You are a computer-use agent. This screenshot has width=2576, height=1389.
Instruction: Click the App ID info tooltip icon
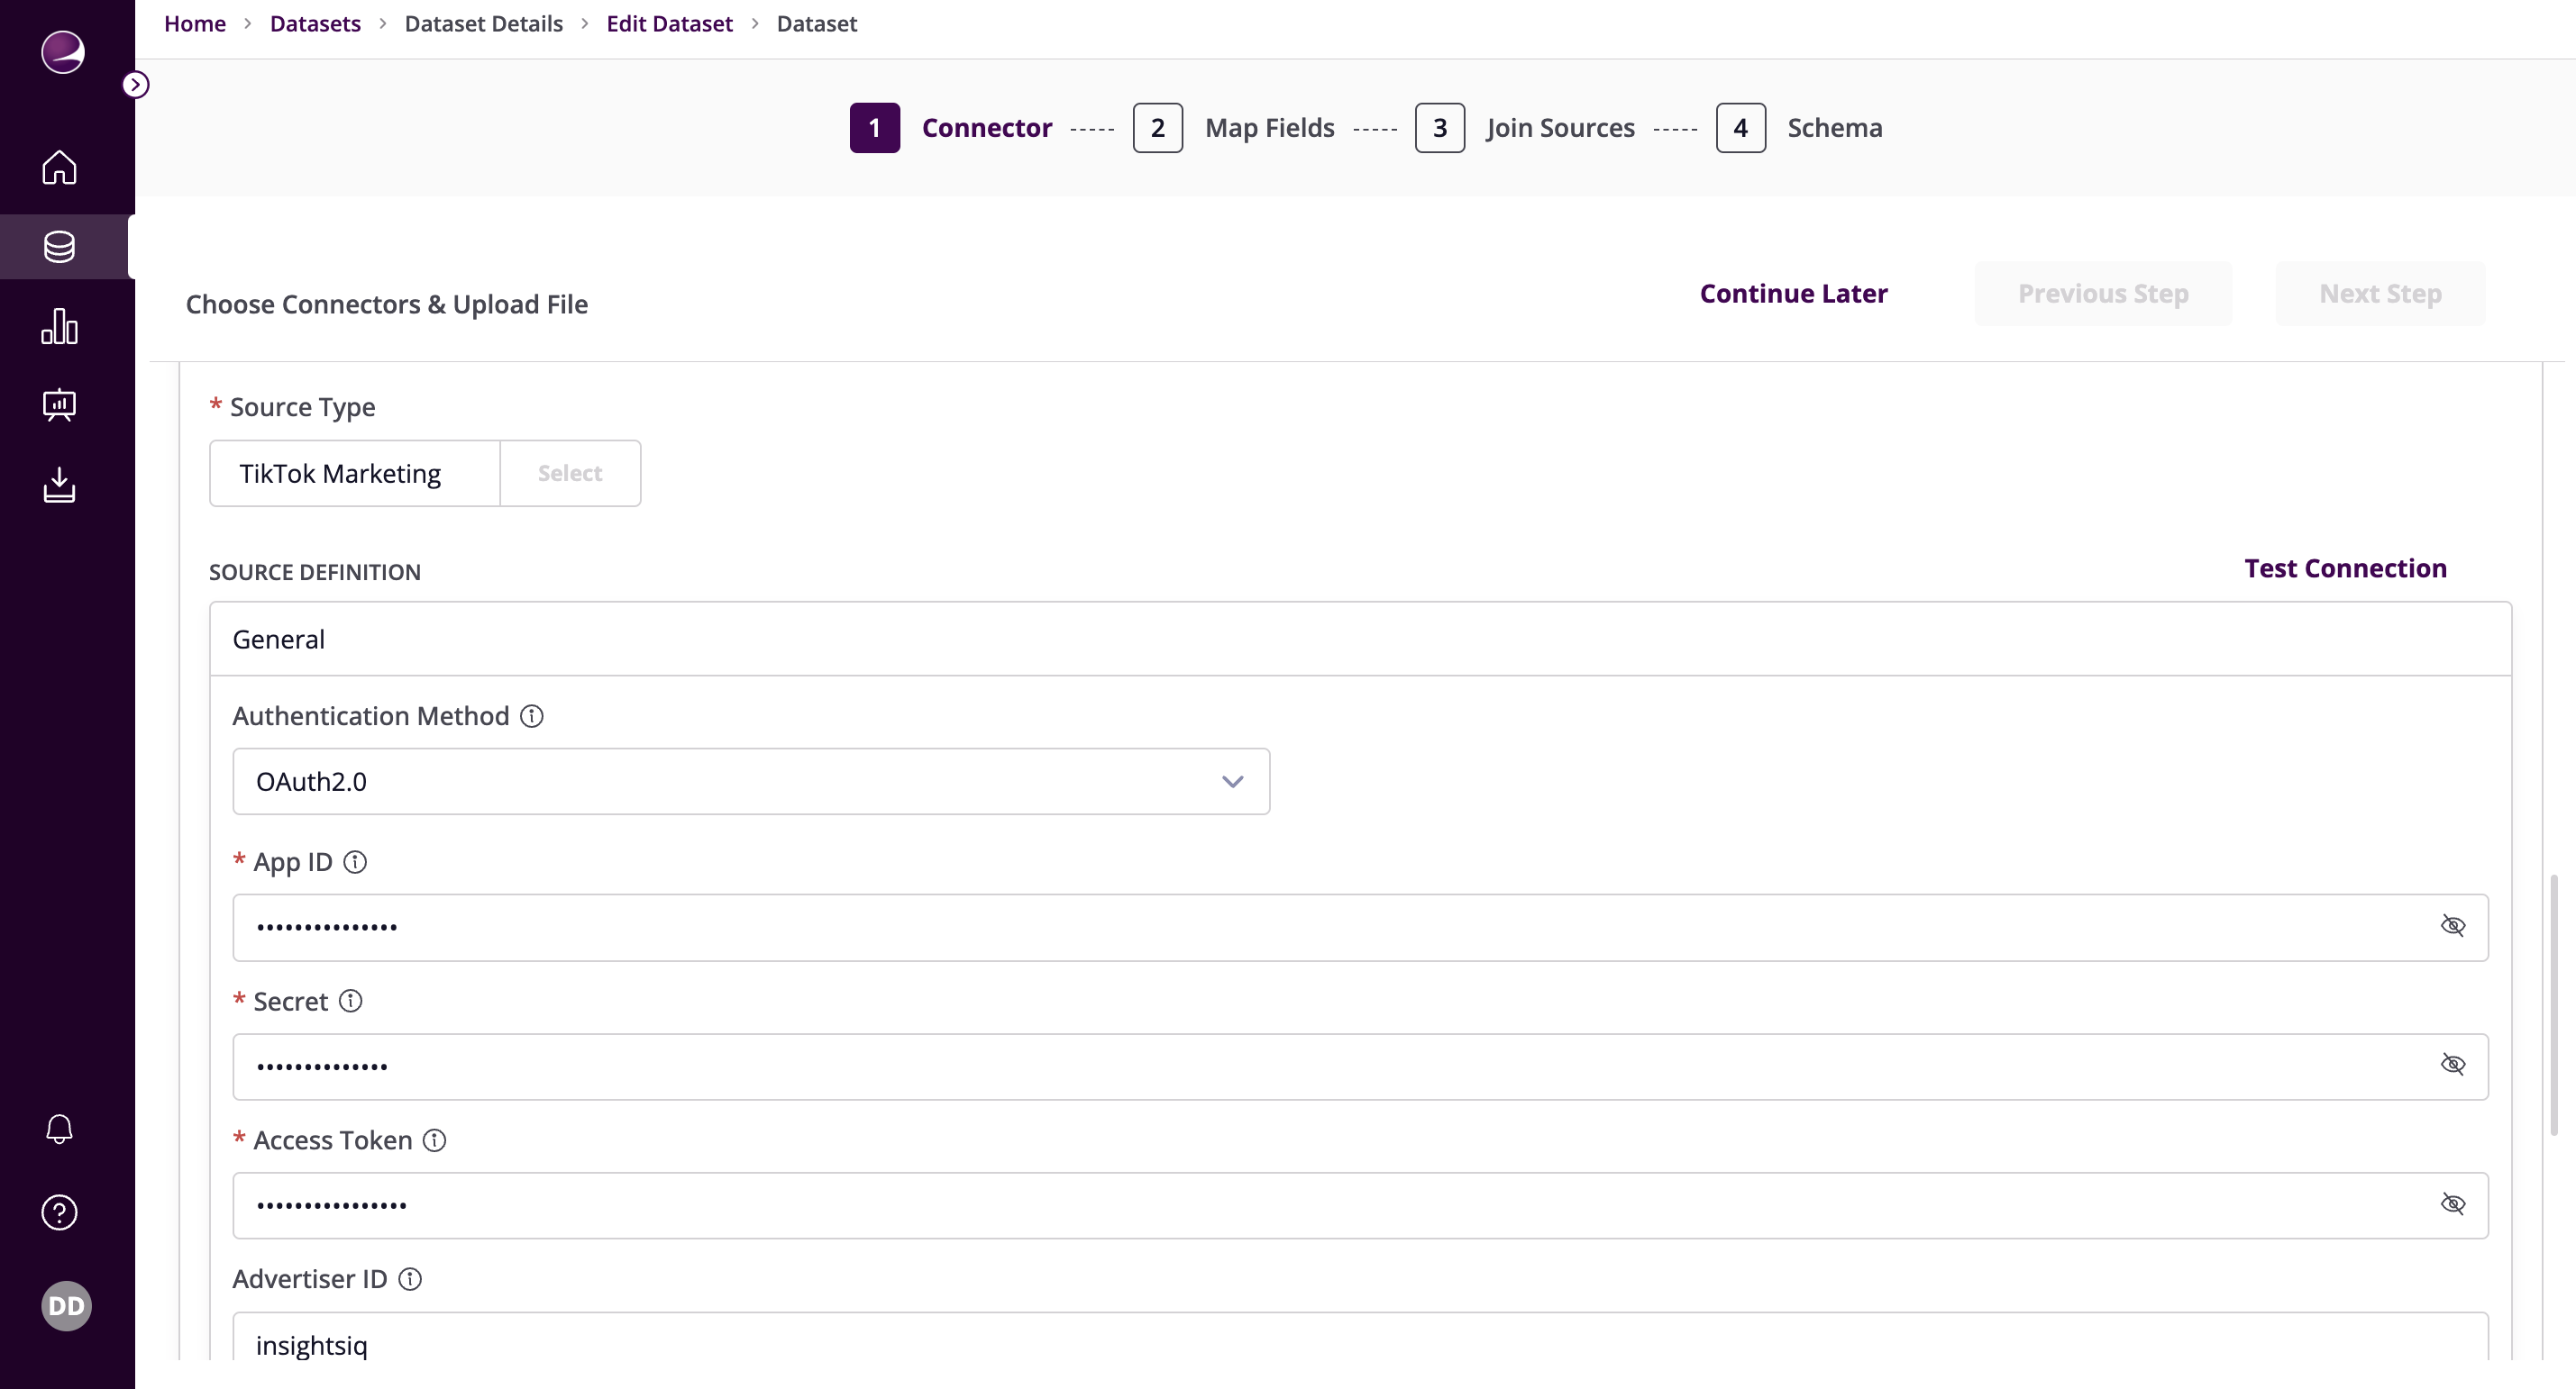coord(356,861)
